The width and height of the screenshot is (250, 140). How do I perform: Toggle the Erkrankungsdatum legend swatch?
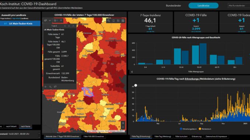[x=181, y=129]
